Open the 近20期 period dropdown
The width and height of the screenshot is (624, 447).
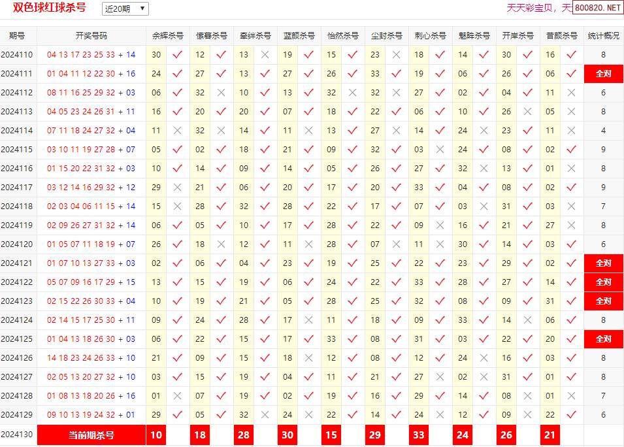[125, 8]
